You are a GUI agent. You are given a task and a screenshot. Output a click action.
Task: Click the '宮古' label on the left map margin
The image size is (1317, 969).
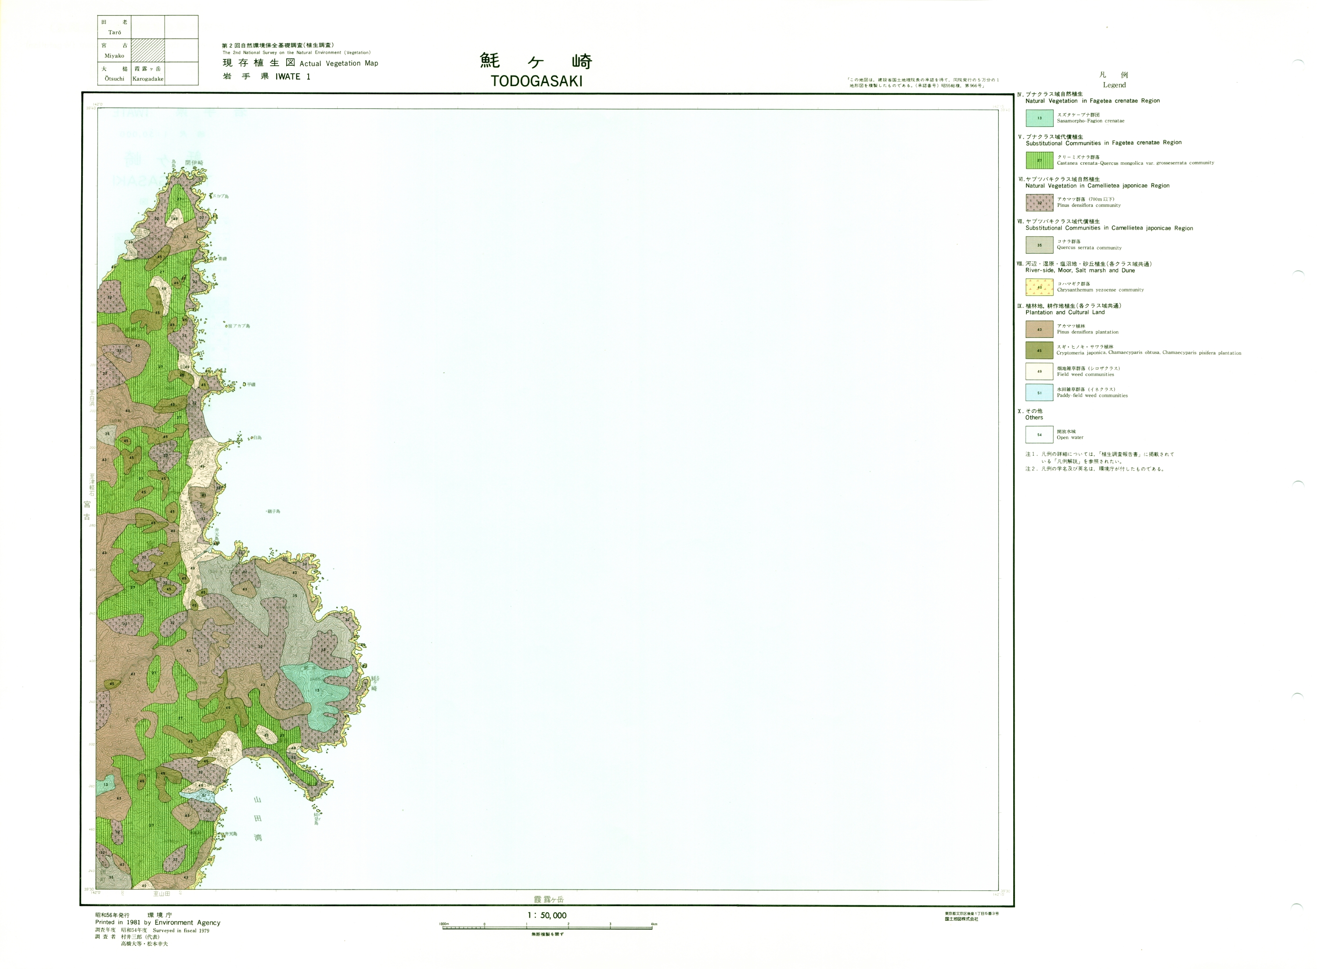point(87,510)
